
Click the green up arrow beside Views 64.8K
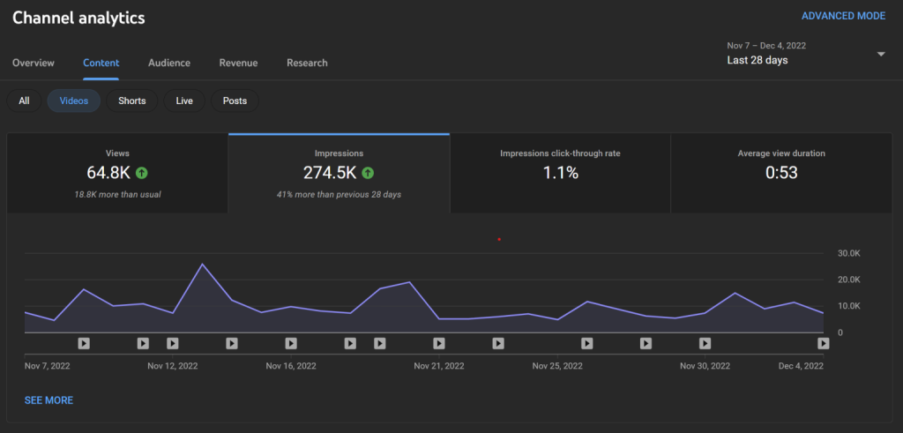tap(142, 173)
